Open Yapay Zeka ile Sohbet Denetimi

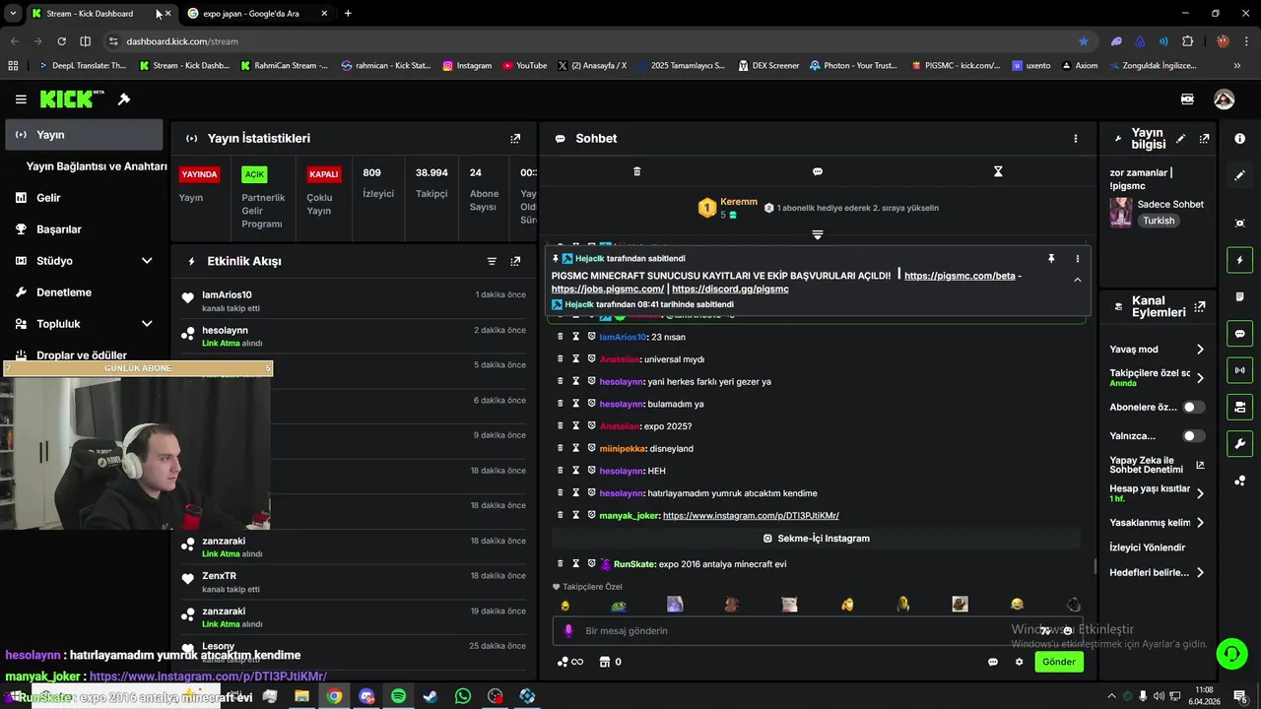point(1157,465)
